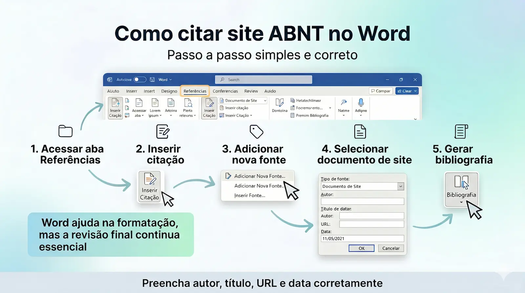Click the Autor field above the Titulo de data label
This screenshot has width=525, height=293.
362,201
